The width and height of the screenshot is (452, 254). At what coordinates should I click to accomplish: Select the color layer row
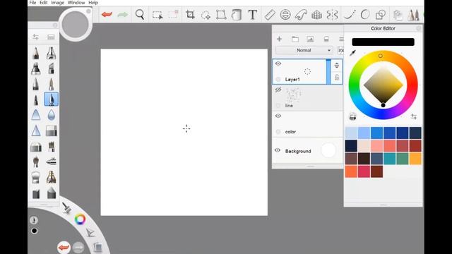pyautogui.click(x=308, y=124)
